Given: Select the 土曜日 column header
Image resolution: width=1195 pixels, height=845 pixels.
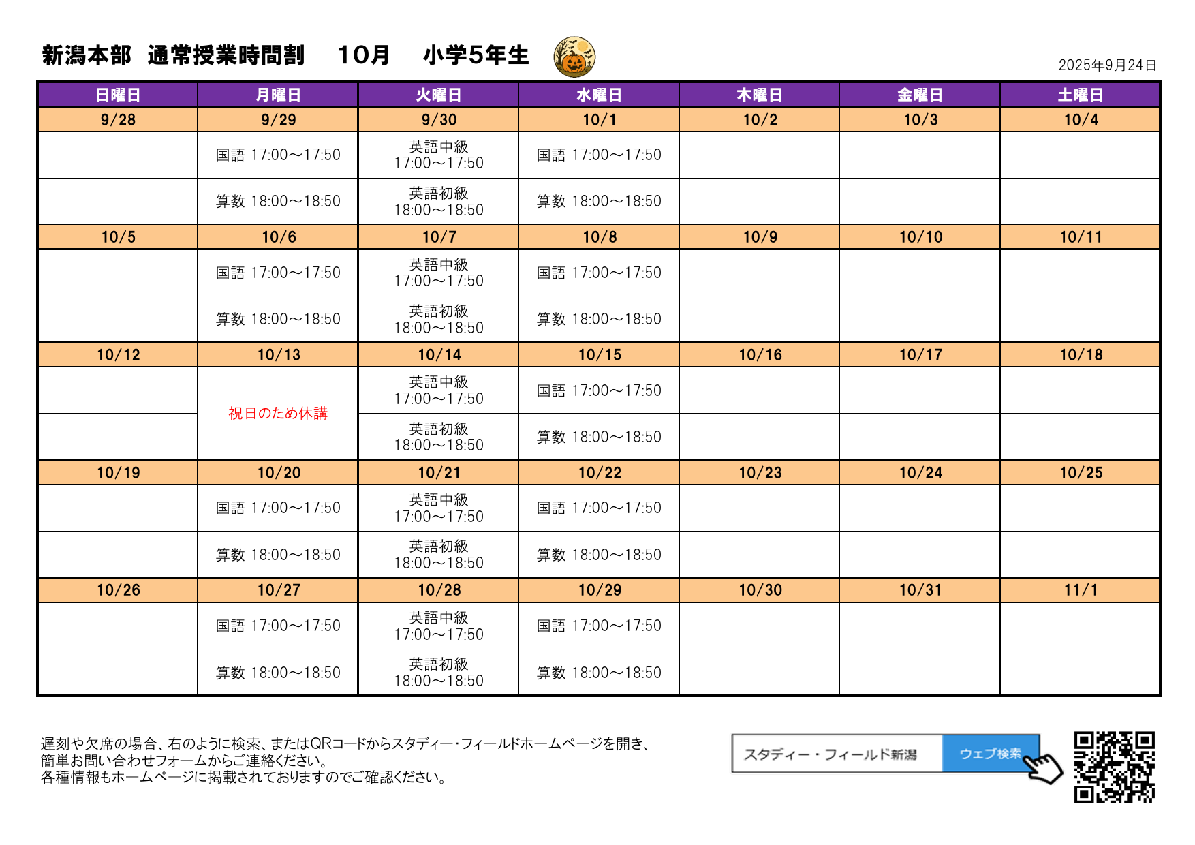Looking at the screenshot, I should (x=1080, y=95).
